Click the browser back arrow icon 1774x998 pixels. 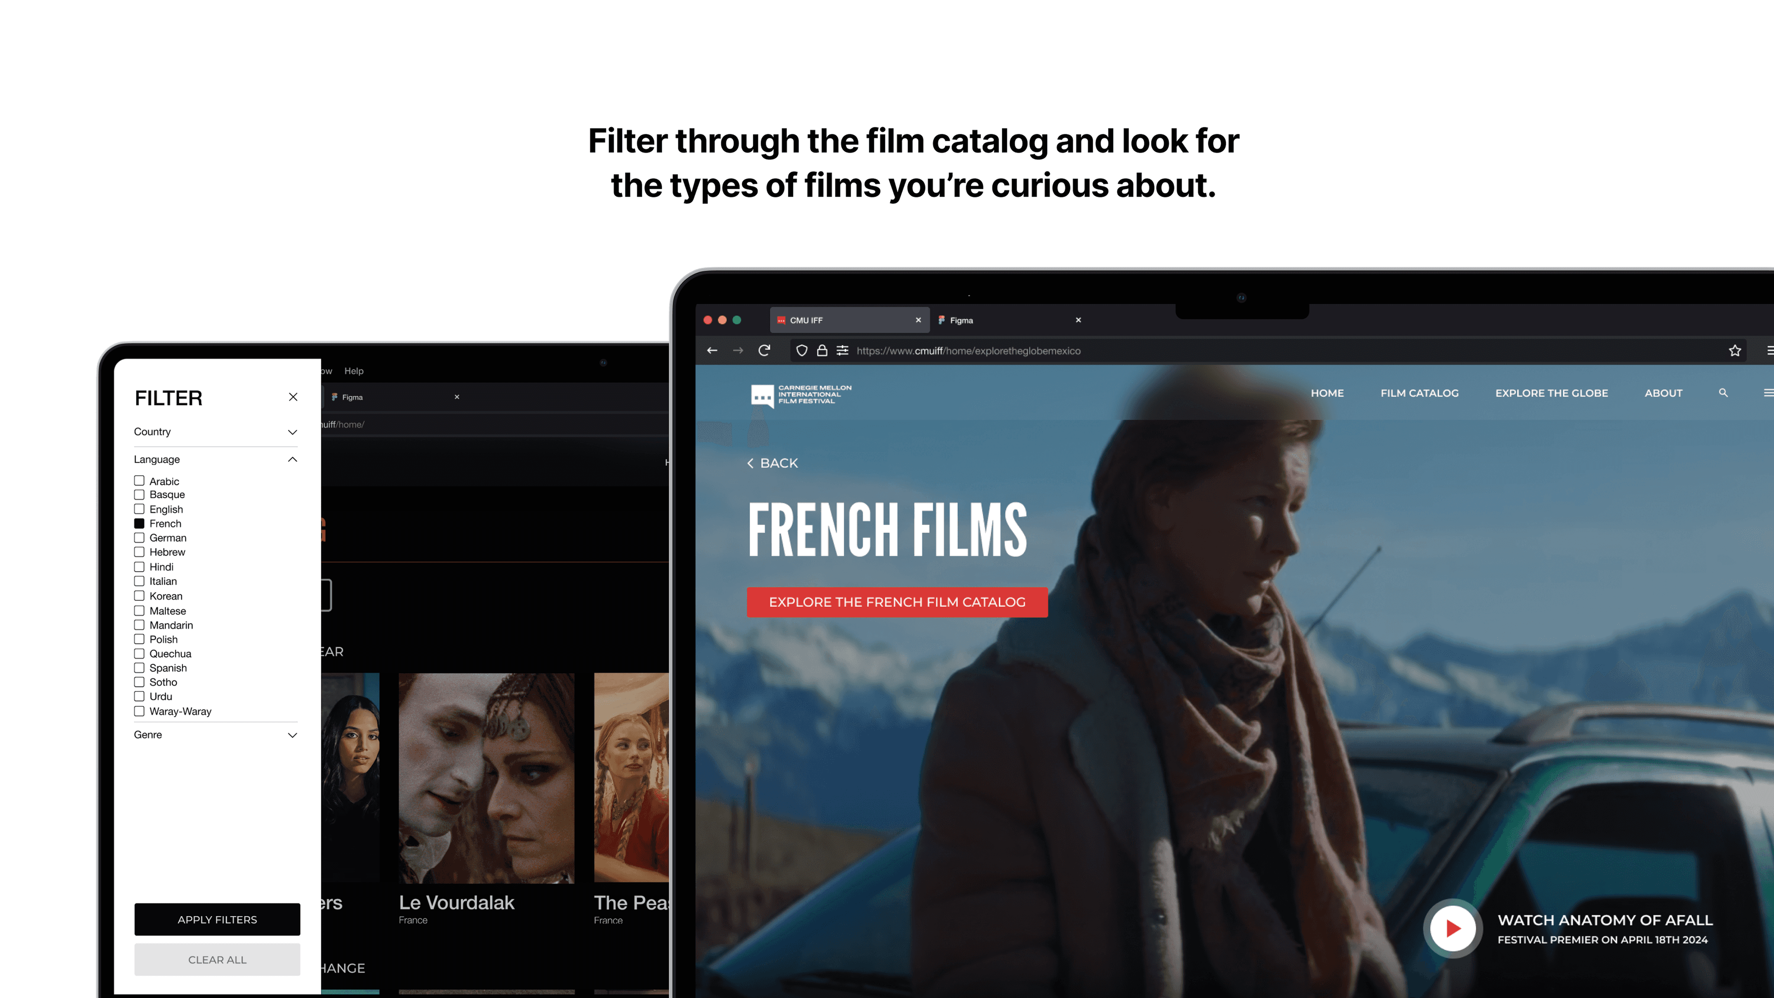pyautogui.click(x=712, y=350)
